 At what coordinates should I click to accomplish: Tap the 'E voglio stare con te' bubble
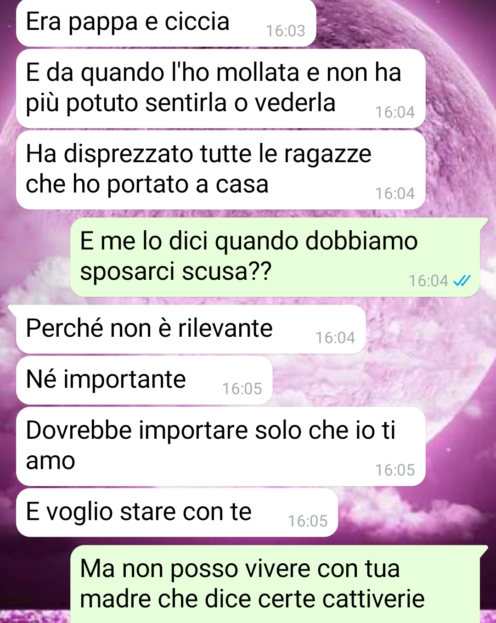coord(177,512)
